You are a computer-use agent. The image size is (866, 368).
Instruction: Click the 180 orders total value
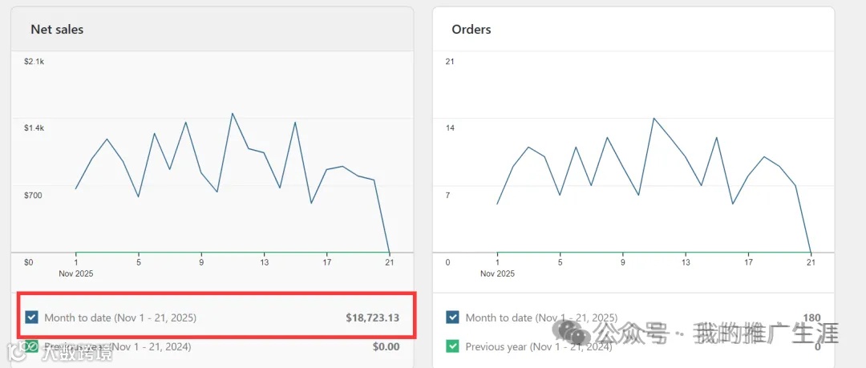tap(811, 317)
